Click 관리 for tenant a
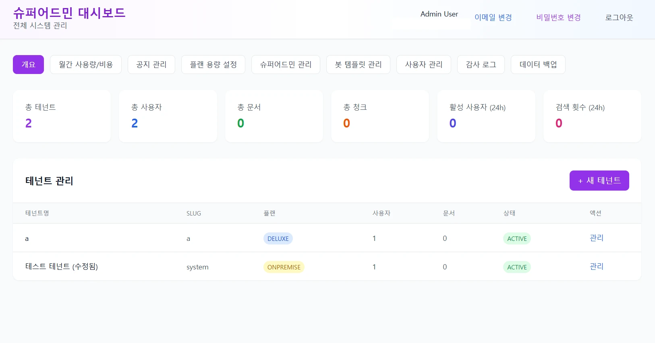This screenshot has height=343, width=655. pyautogui.click(x=597, y=238)
